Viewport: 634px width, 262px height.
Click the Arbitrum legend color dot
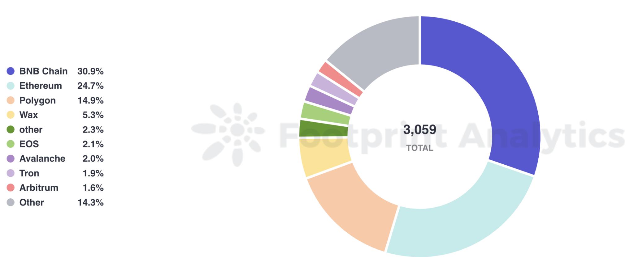coord(11,188)
